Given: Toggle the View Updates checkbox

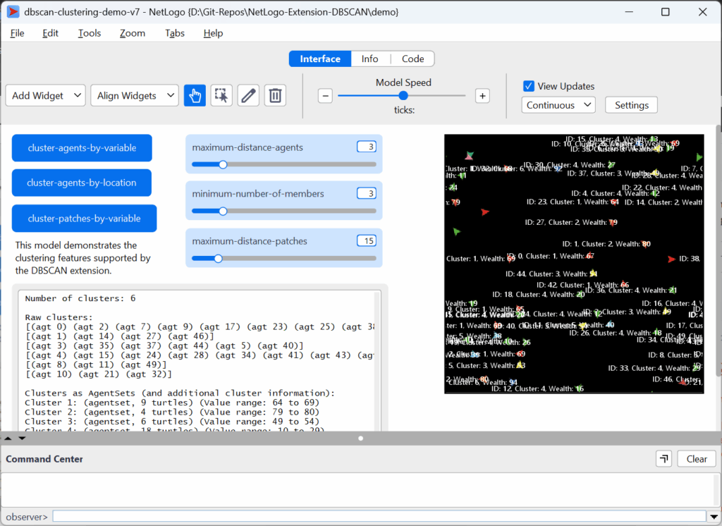Looking at the screenshot, I should 529,86.
